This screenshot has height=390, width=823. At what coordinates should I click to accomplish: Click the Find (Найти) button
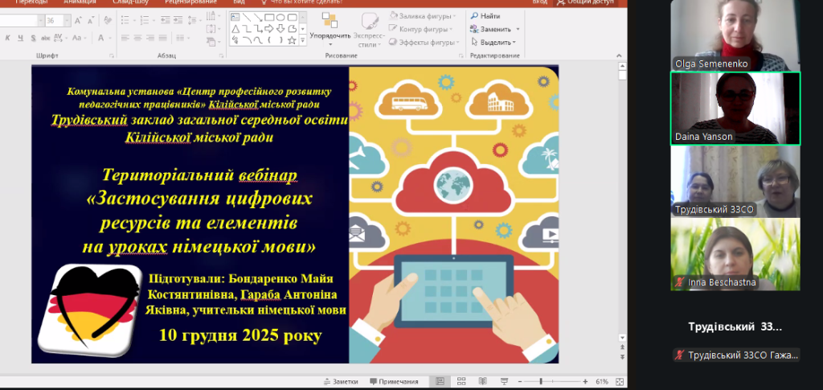click(490, 16)
